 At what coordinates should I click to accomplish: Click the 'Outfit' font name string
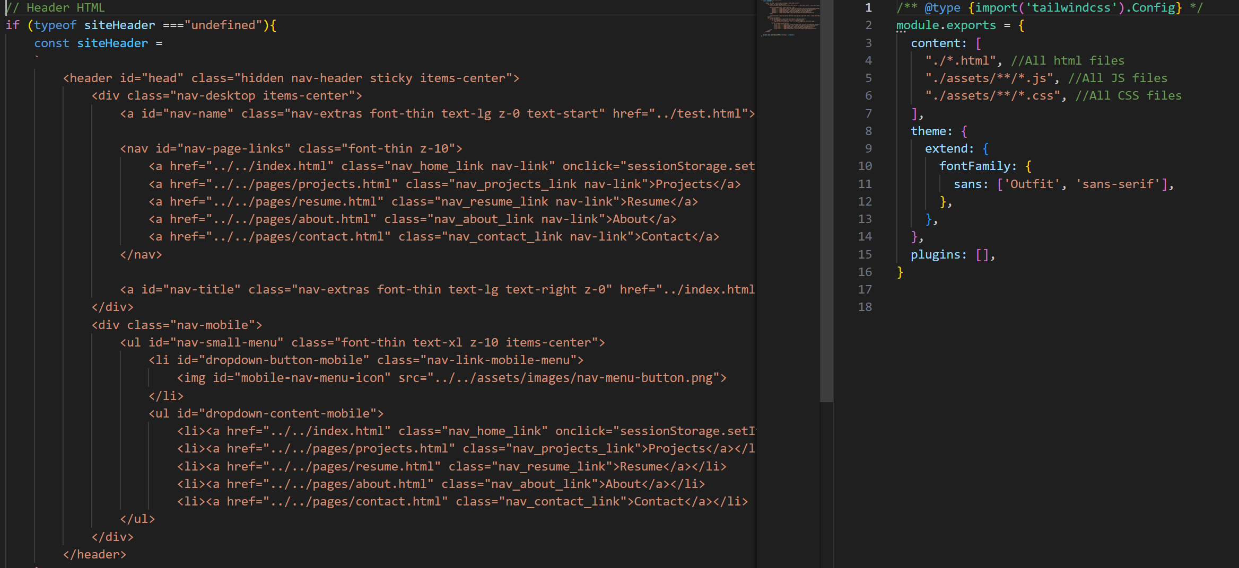tap(1031, 184)
